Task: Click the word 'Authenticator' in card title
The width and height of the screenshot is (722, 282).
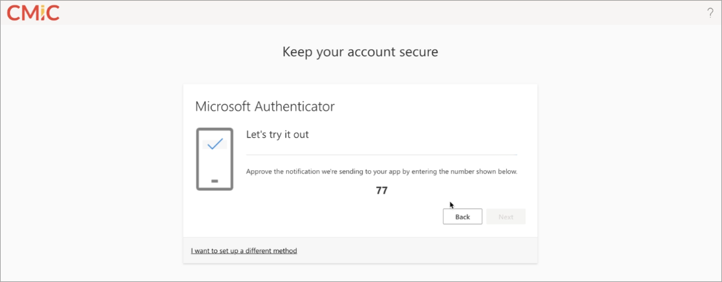Action: click(x=295, y=107)
